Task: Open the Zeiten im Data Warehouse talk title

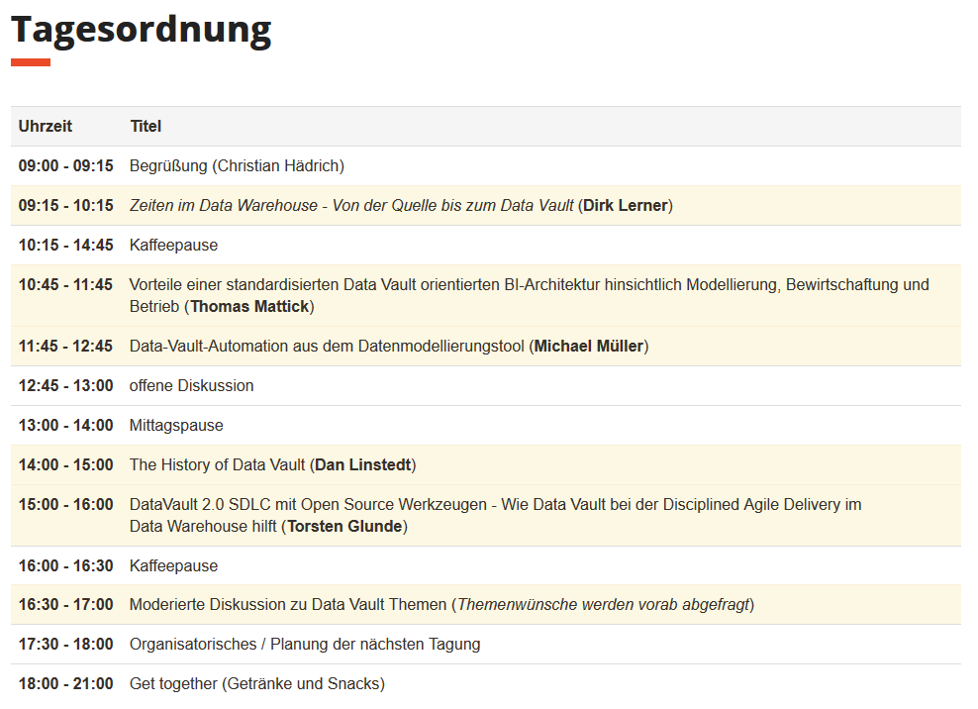Action: pyautogui.click(x=351, y=205)
